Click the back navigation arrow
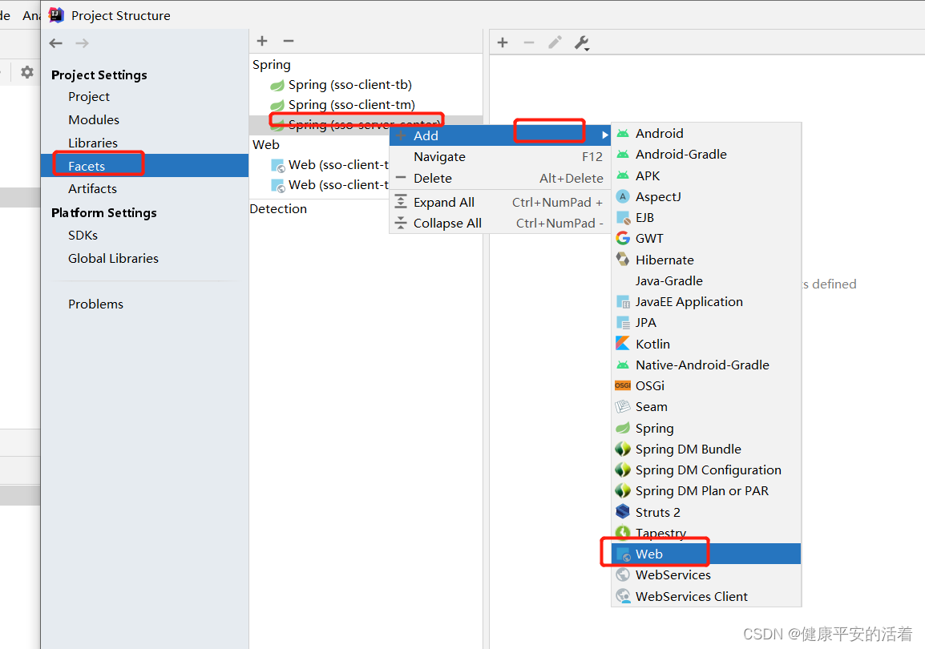The width and height of the screenshot is (925, 649). (55, 42)
